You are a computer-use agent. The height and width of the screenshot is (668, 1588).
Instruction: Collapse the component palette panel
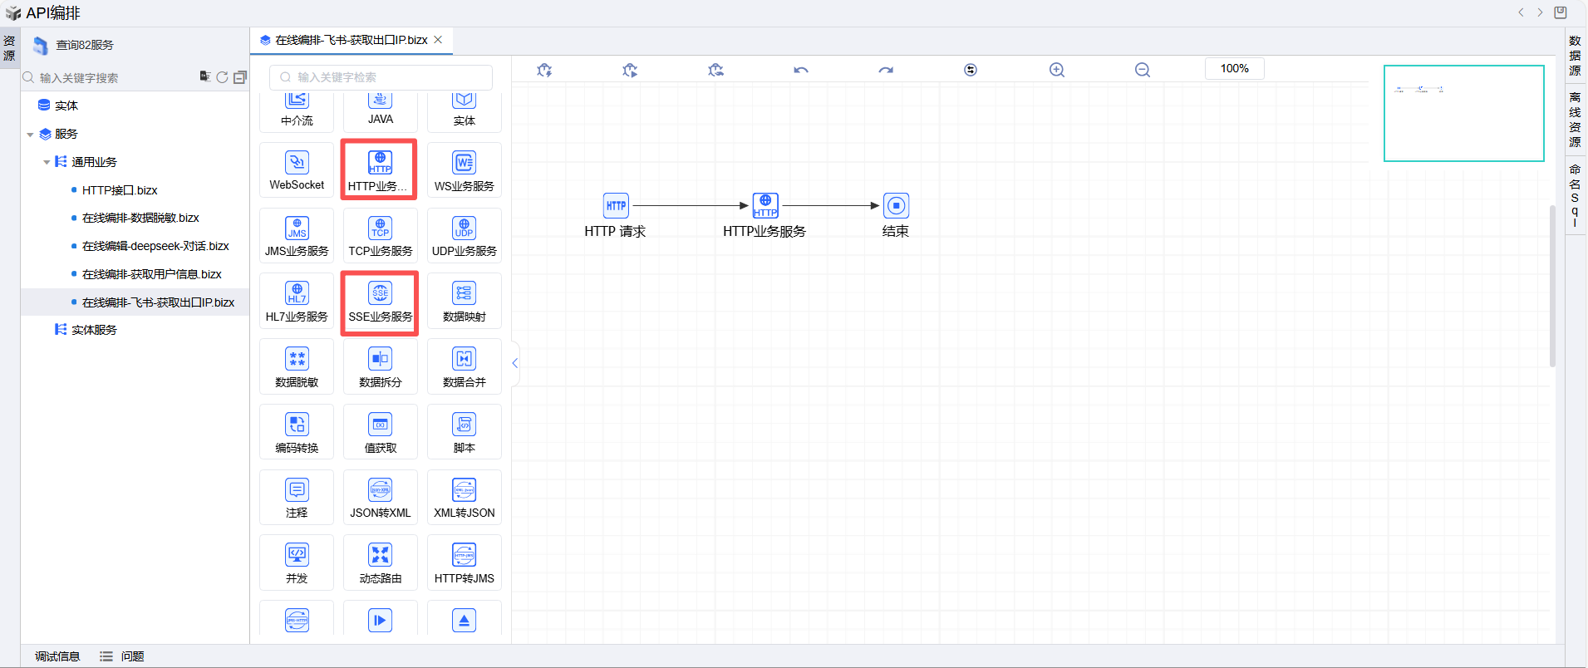[515, 363]
